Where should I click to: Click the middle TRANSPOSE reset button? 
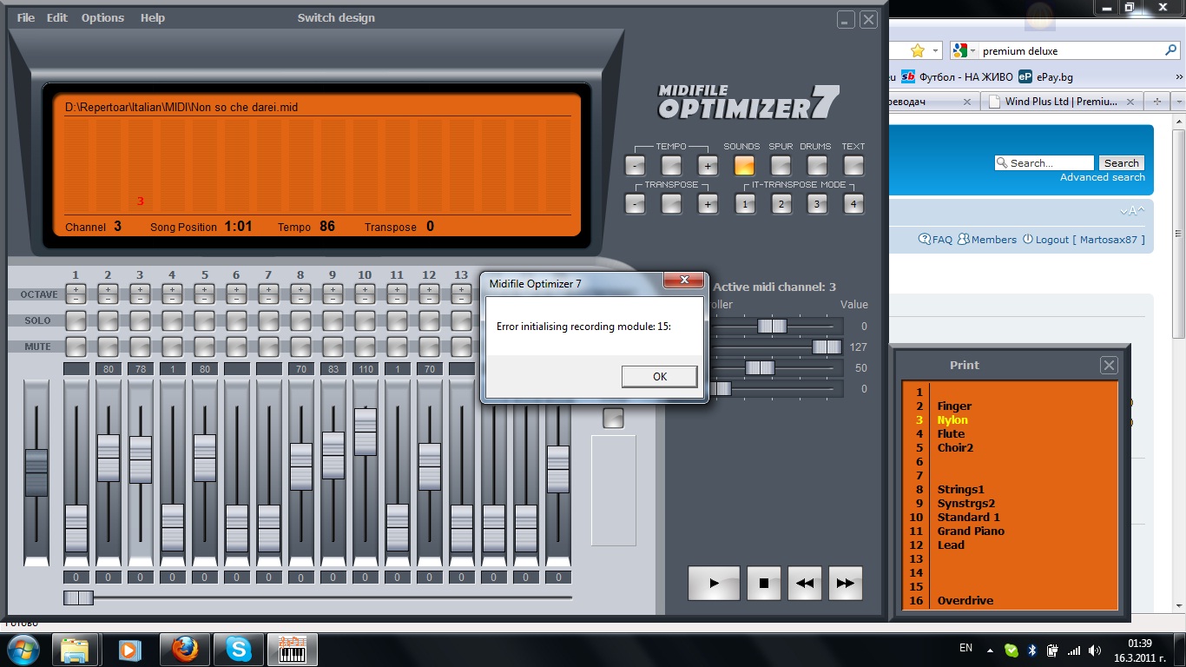point(671,204)
